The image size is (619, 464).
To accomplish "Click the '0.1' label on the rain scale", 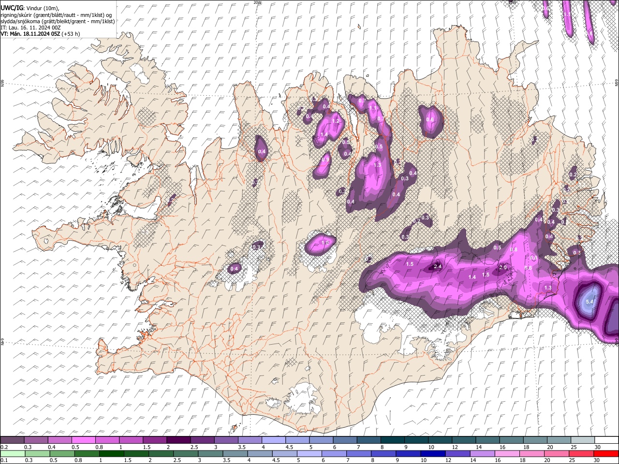I will click(x=4, y=461).
